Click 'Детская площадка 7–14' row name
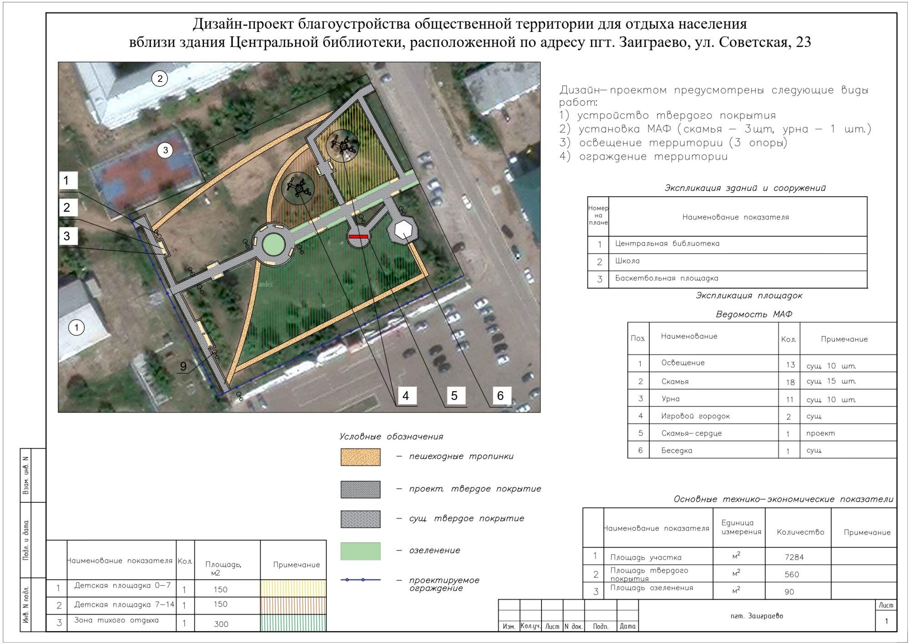This screenshot has width=910, height=644. click(124, 605)
